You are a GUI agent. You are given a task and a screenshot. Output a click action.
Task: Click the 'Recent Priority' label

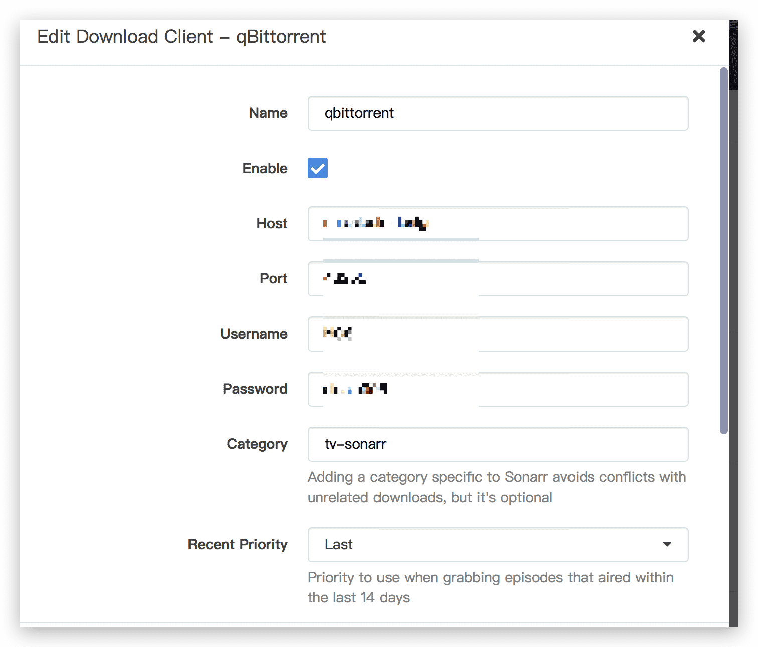(x=238, y=544)
